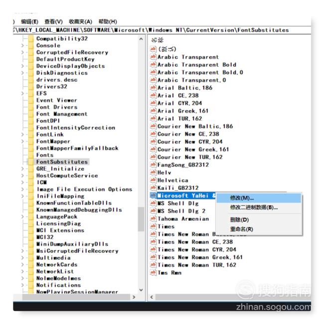Open the 帮助(H) menu

[x=108, y=21]
